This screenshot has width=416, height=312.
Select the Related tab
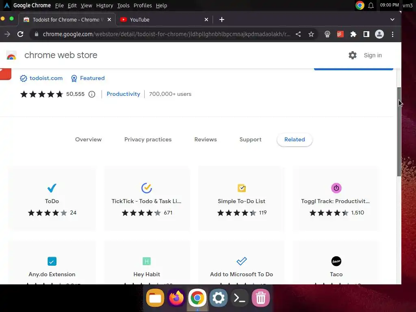295,140
